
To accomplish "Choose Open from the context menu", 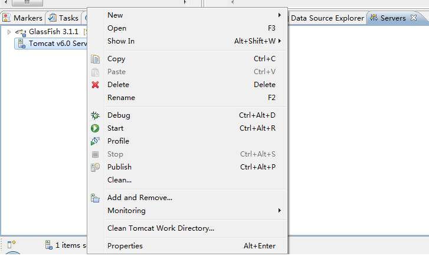I will click(195, 28).
